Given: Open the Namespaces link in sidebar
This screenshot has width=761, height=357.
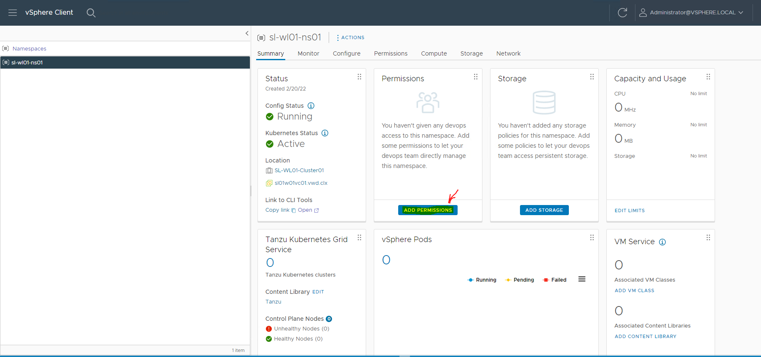Looking at the screenshot, I should tap(29, 48).
